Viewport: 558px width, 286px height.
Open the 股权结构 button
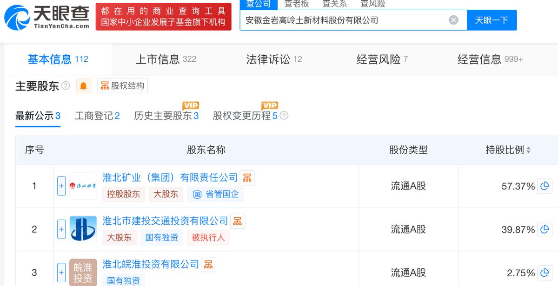point(122,86)
